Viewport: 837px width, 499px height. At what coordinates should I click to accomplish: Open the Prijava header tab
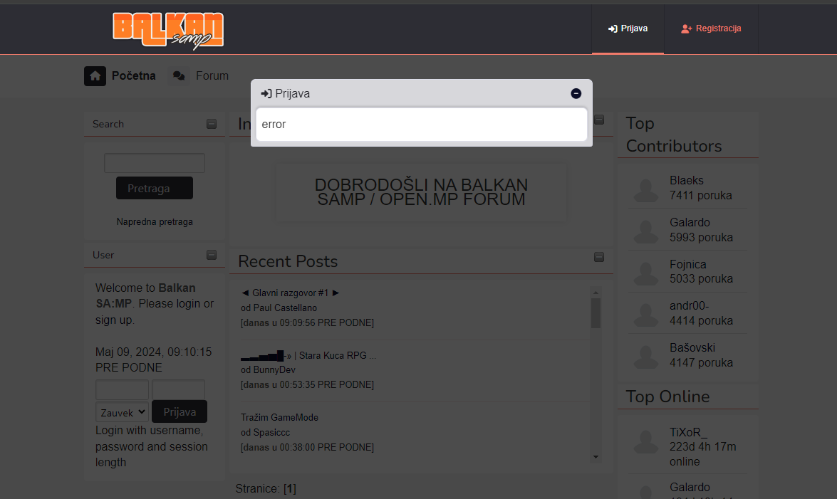pos(628,28)
